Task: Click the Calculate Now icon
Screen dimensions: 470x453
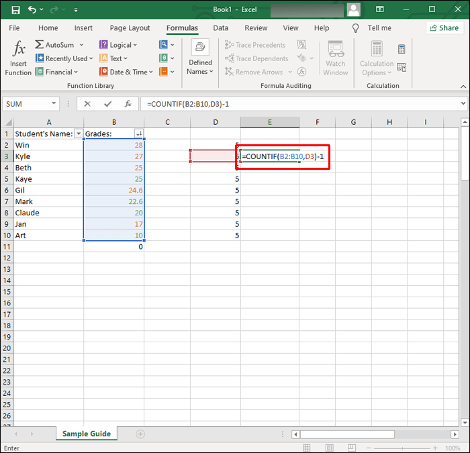Action: pos(402,49)
